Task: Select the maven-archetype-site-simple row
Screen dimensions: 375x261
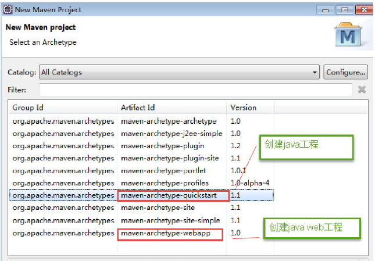Action: tap(141, 220)
